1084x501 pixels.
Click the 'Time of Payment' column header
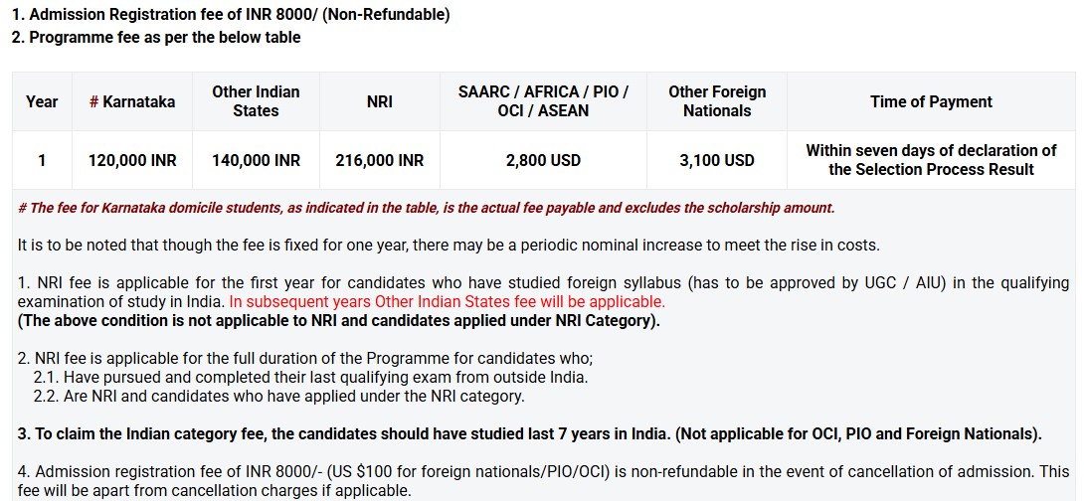coord(931,101)
